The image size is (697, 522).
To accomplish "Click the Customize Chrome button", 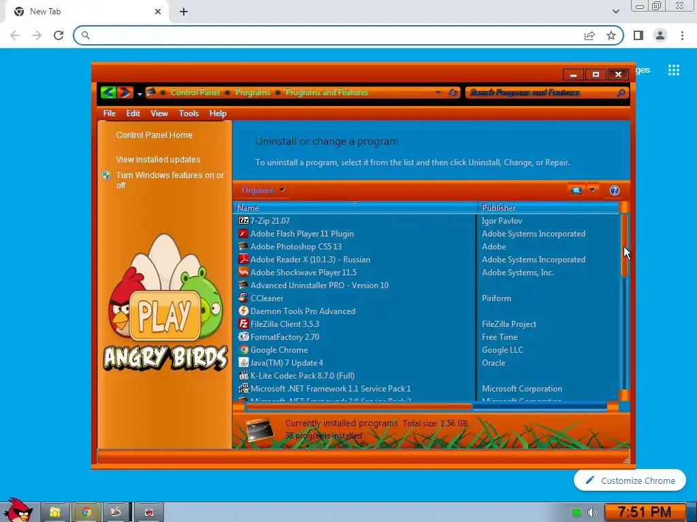I will coord(630,481).
